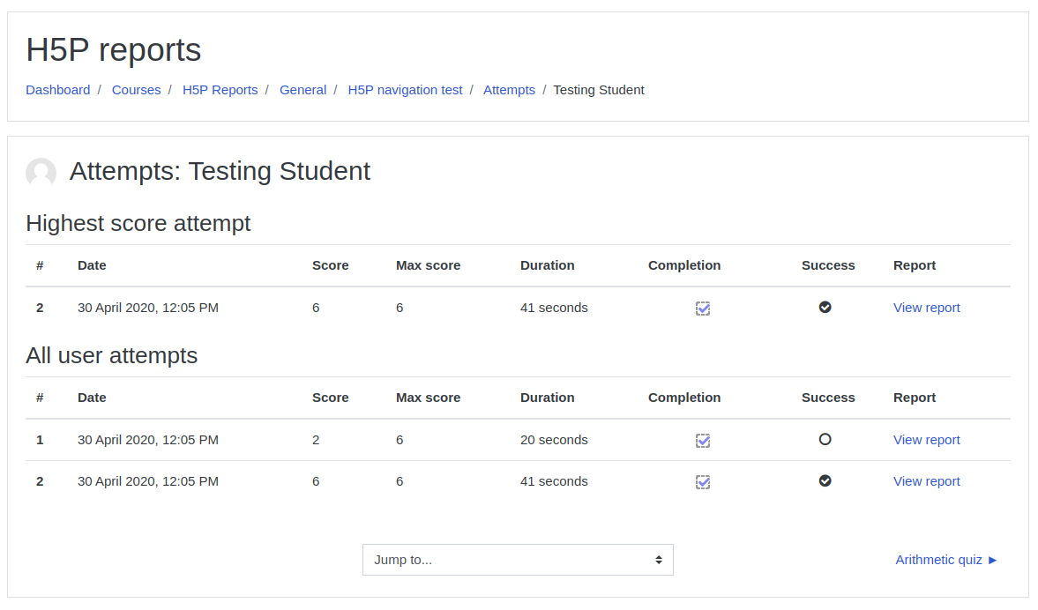The image size is (1038, 610).
Task: Click filled success icon in the last table row
Action: pyautogui.click(x=825, y=481)
